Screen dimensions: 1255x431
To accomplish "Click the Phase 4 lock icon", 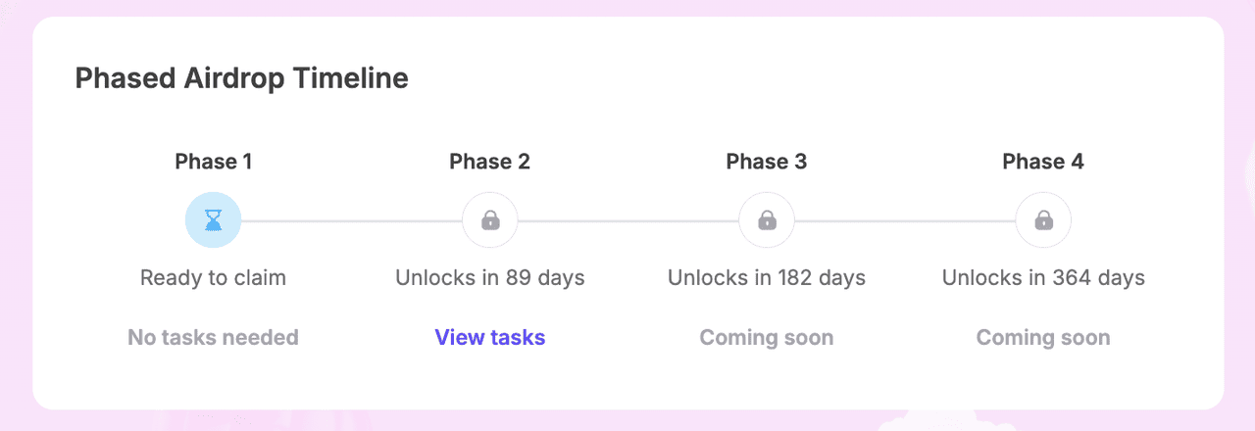I will click(1043, 220).
